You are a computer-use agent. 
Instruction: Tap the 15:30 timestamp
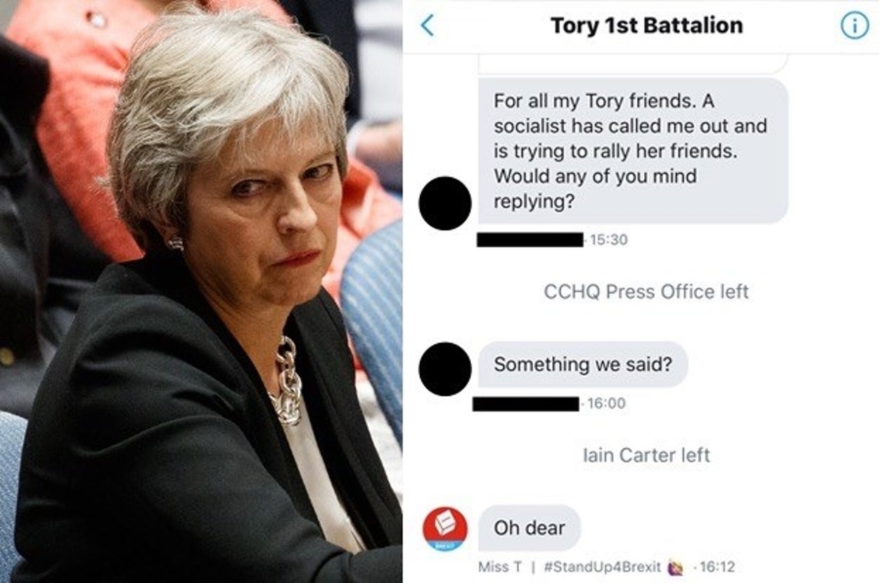click(608, 240)
